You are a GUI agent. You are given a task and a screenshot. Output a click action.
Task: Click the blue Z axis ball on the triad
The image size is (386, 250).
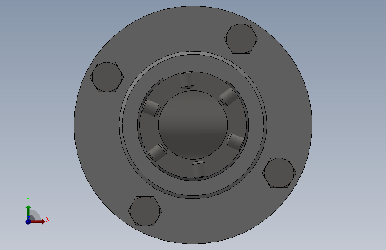(28, 222)
